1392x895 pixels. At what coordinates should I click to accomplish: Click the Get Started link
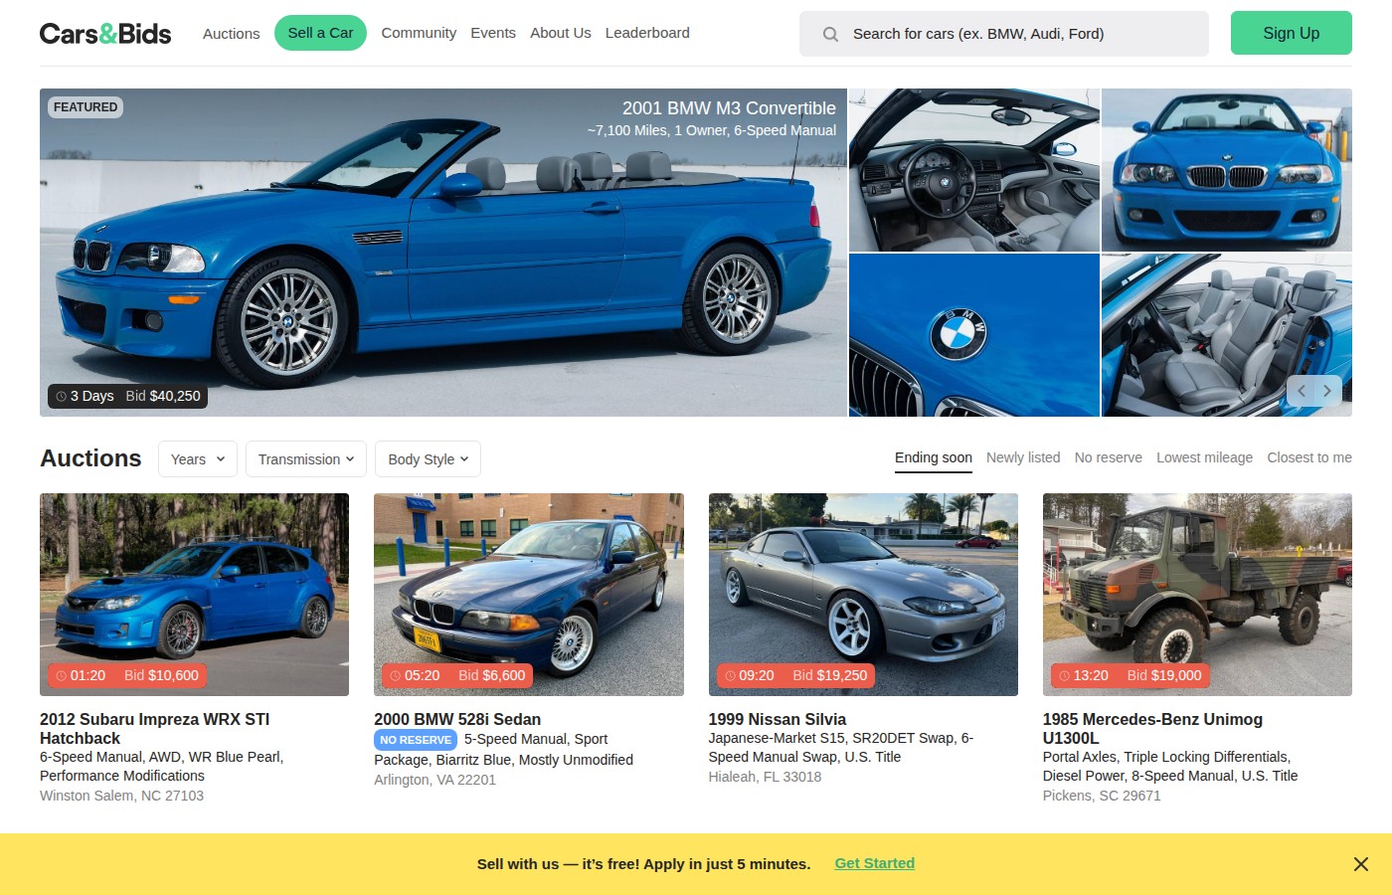[874, 863]
